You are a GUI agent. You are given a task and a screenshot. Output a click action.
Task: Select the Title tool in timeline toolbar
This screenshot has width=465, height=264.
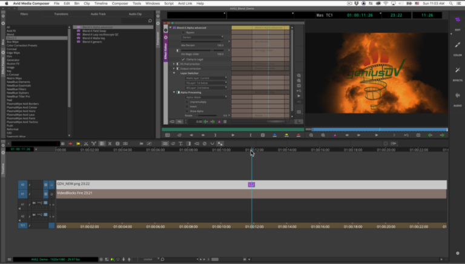pos(180,144)
